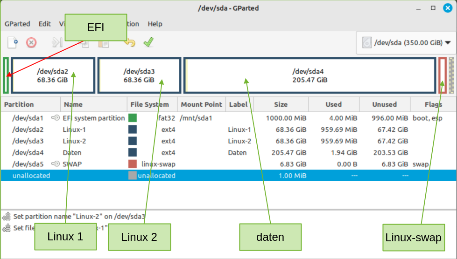Sort by the Name column header
Viewport: 457px width, 259px height.
pos(93,104)
